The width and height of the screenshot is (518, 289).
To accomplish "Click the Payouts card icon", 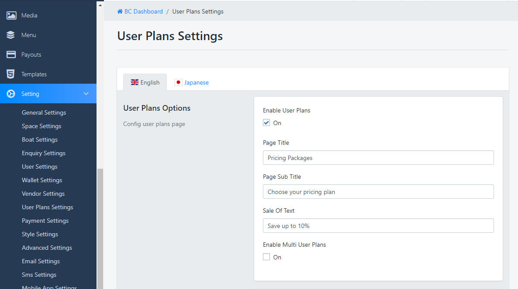I will (x=11, y=54).
